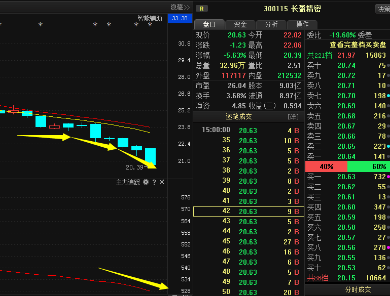Click the blue 33.38 price label
Viewport: 390px width, 296px height.
[180, 18]
